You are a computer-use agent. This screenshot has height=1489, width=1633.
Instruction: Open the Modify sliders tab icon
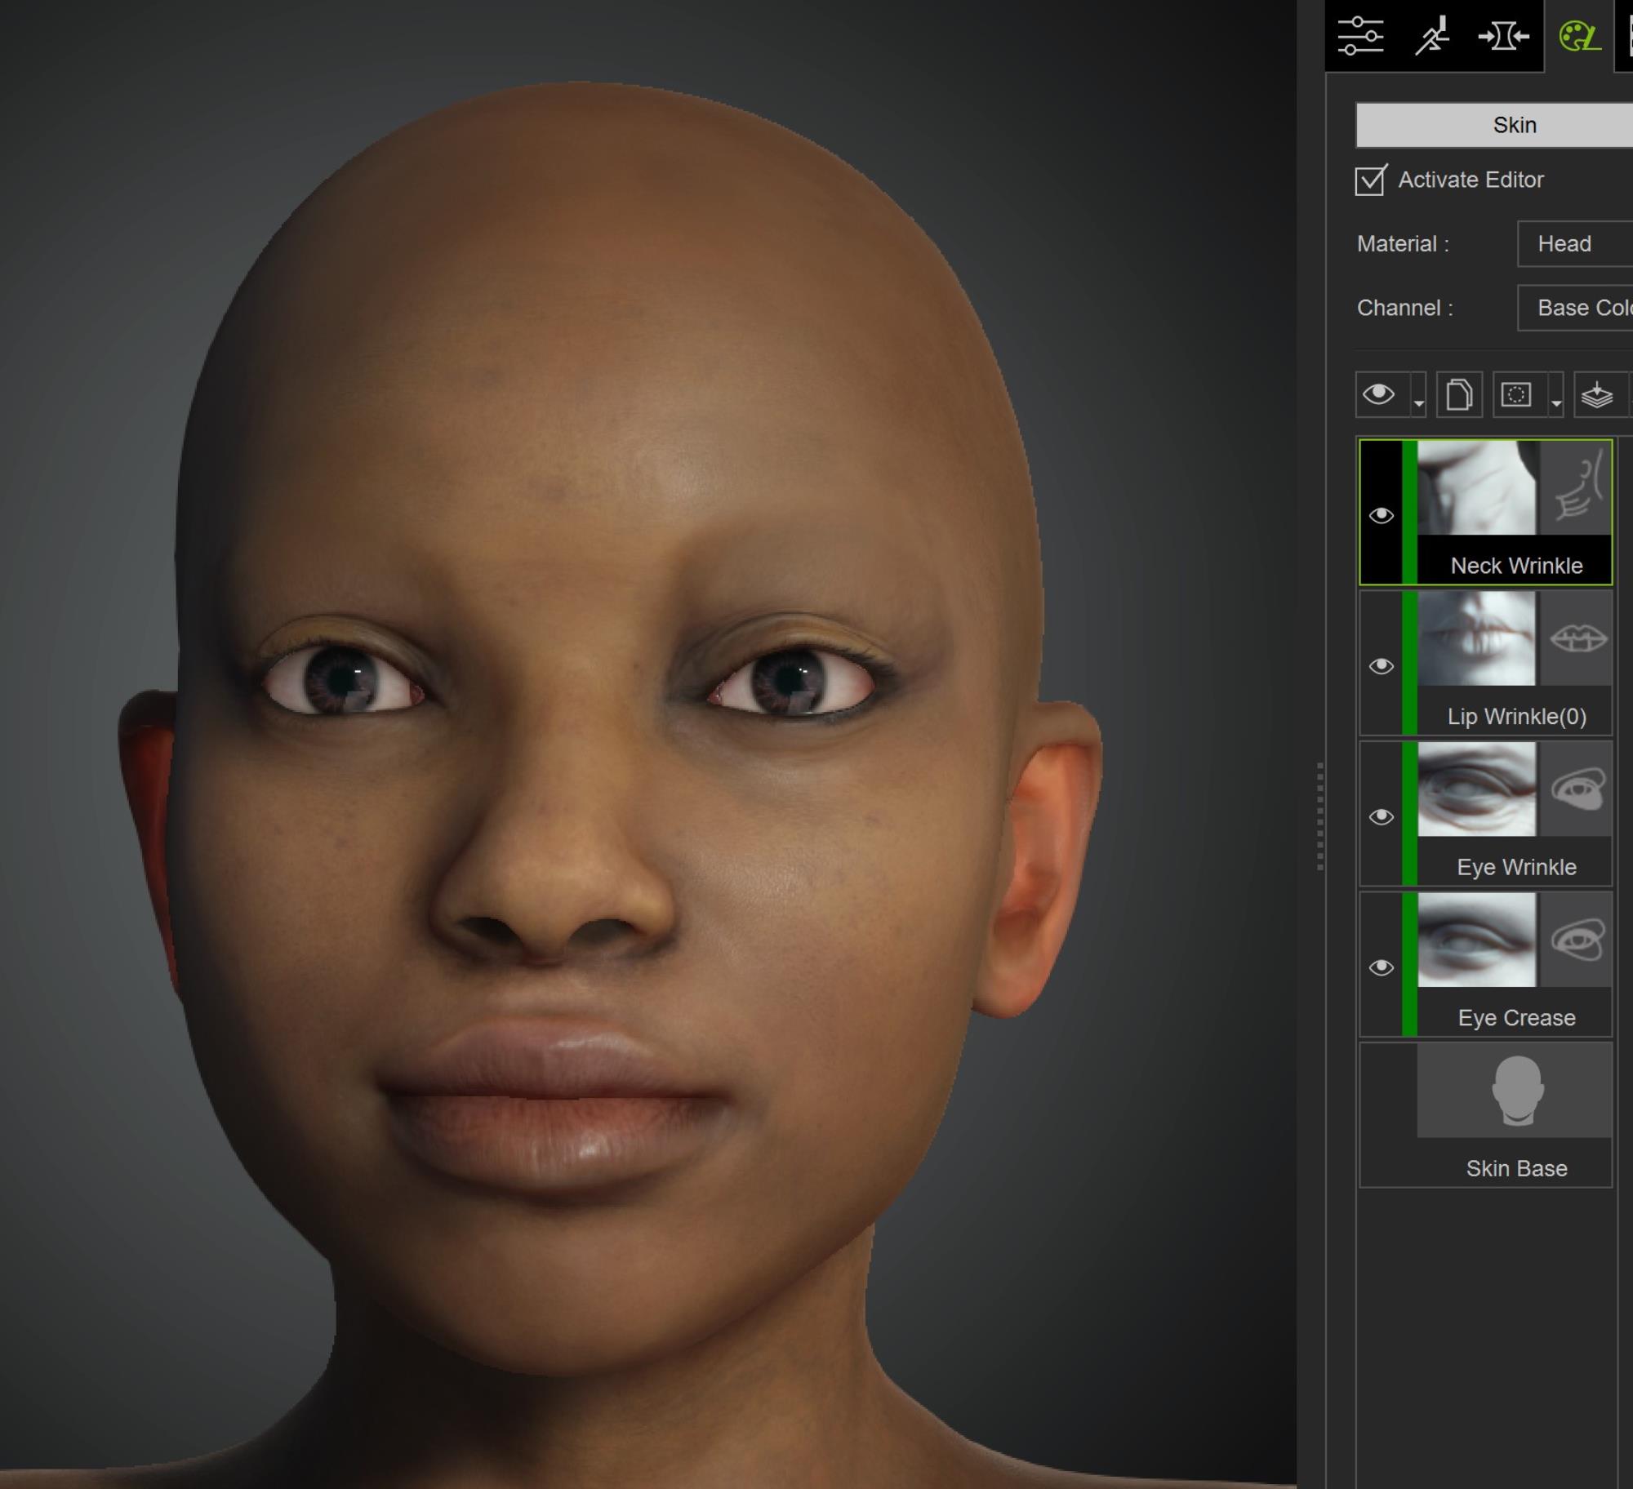(x=1360, y=36)
